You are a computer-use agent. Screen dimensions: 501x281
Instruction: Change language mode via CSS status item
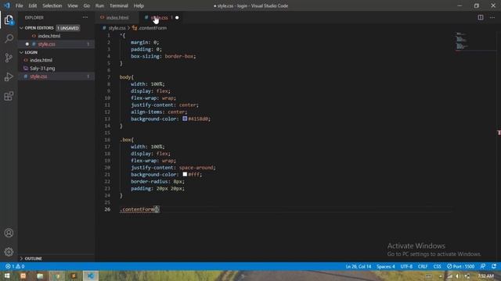pos(437,266)
